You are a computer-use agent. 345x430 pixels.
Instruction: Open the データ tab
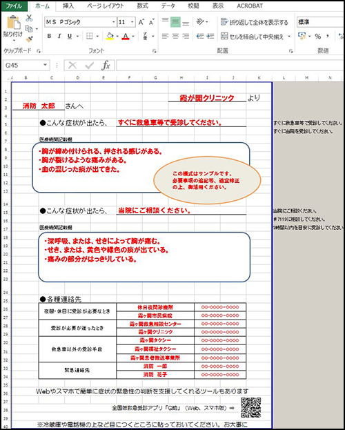point(168,6)
